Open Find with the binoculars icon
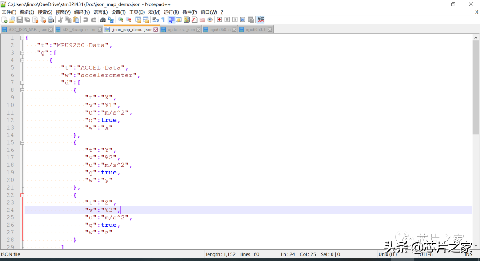 103,20
